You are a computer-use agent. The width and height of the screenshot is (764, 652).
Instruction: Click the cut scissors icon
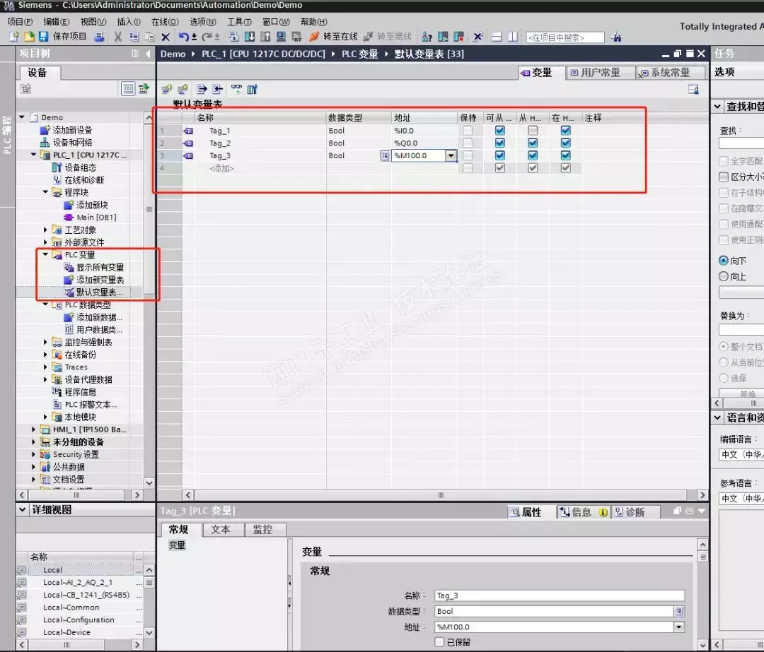[118, 37]
